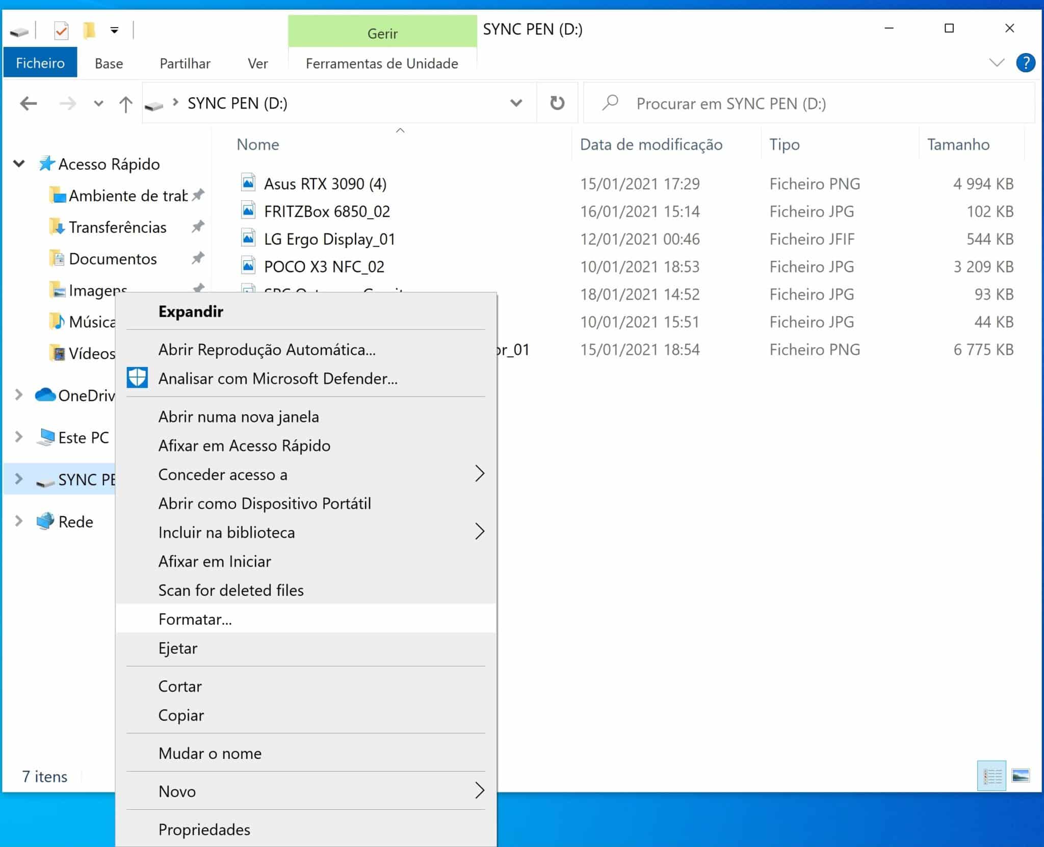
Task: Sort files by Tipo column
Action: pyautogui.click(x=785, y=144)
